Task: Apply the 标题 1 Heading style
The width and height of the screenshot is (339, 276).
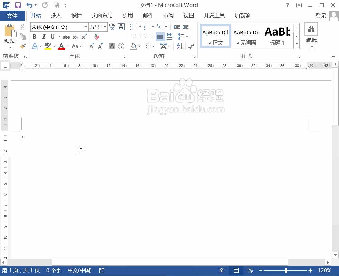Action: [x=278, y=36]
